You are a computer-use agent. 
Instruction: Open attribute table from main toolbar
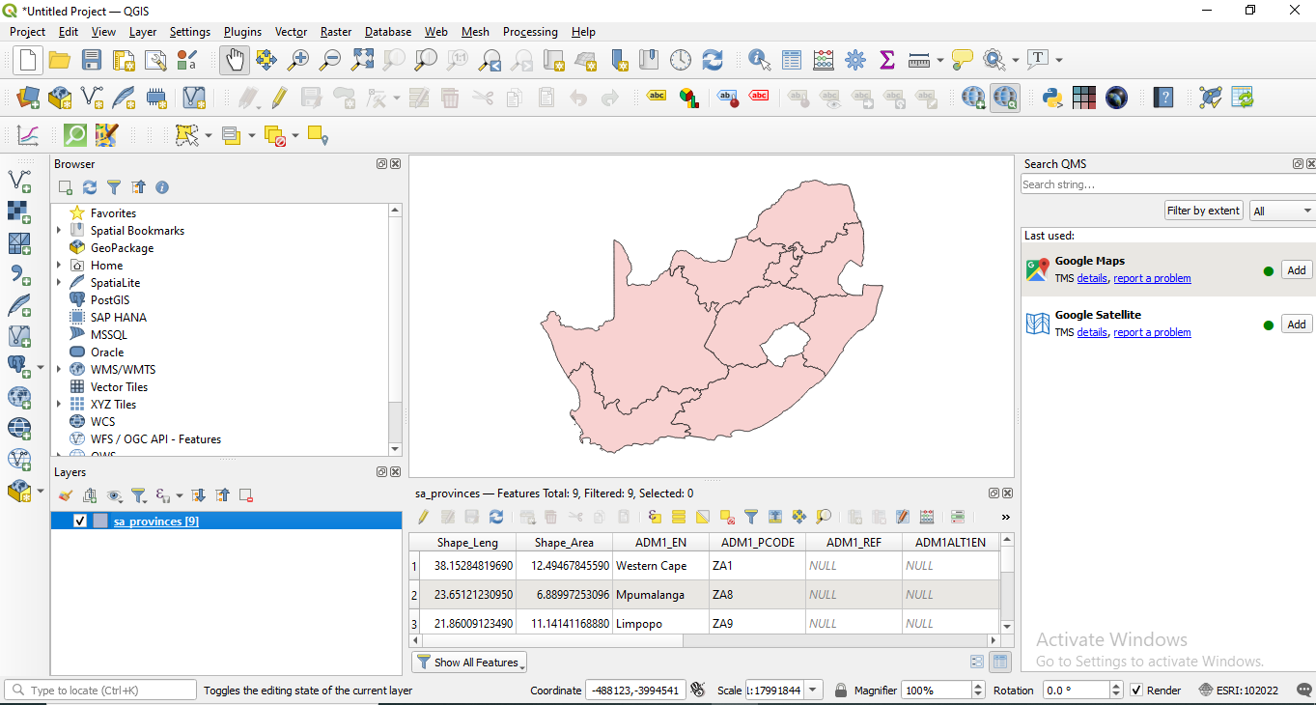792,60
